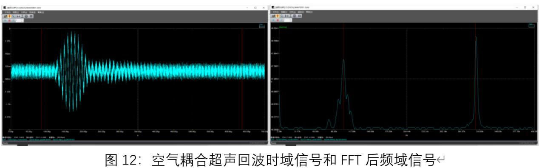Open the small dropdown box in FFT second toolbar
Screen dimensions: 539x168
[x=288, y=20]
